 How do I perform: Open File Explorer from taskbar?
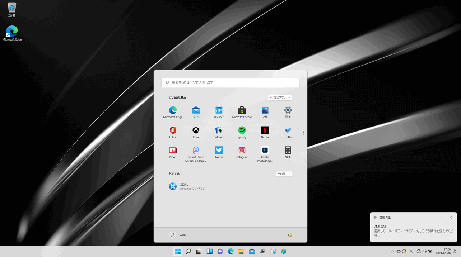tap(241, 251)
